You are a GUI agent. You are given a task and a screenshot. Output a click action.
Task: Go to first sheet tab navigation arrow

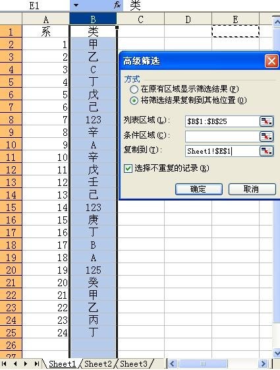(4, 363)
